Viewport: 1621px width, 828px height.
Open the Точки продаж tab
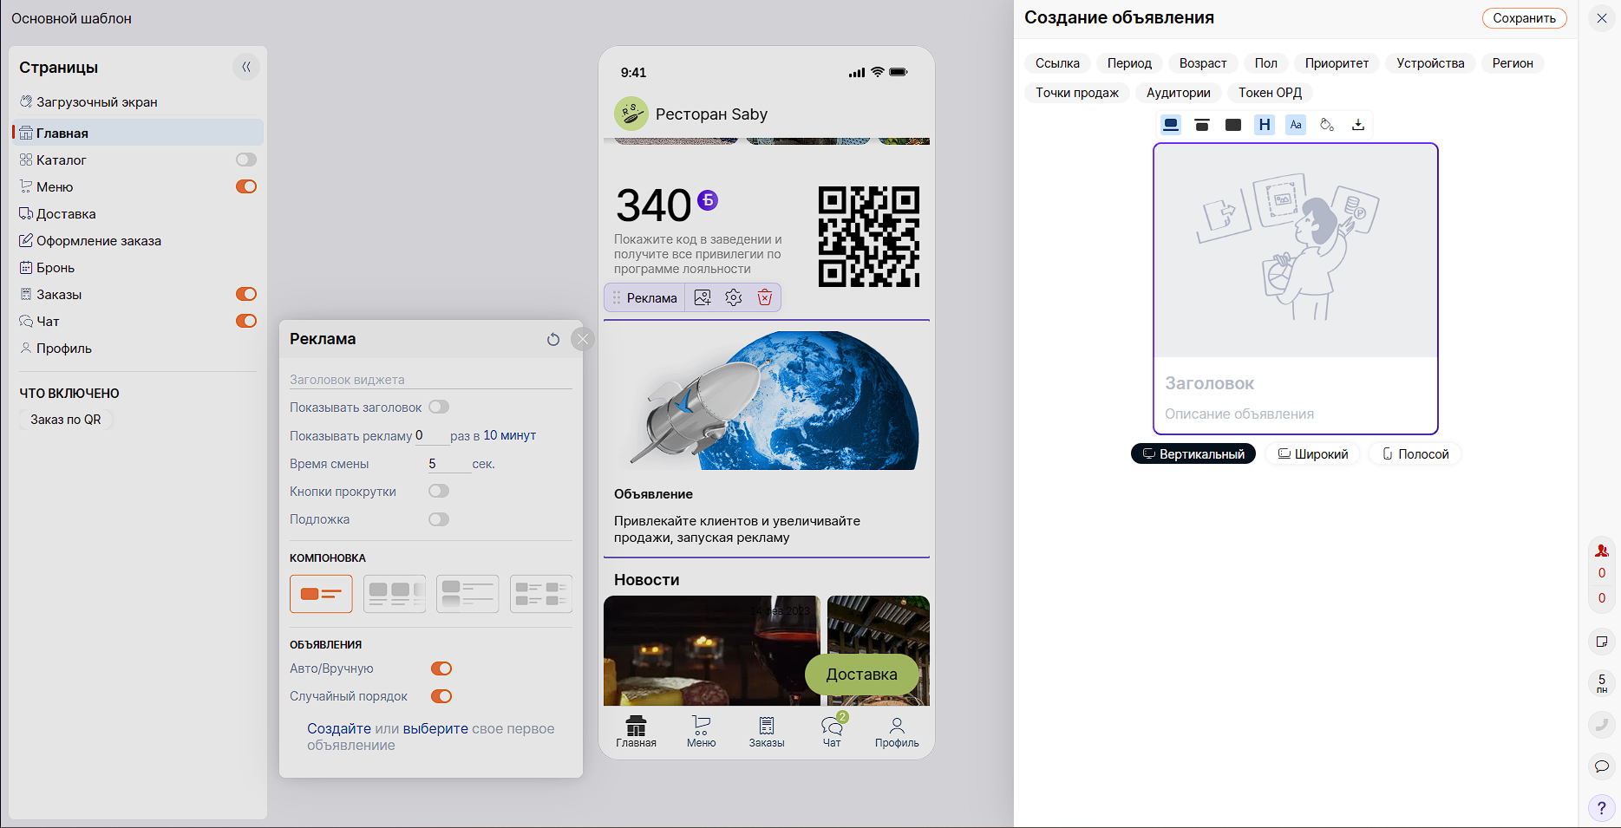[1077, 93]
